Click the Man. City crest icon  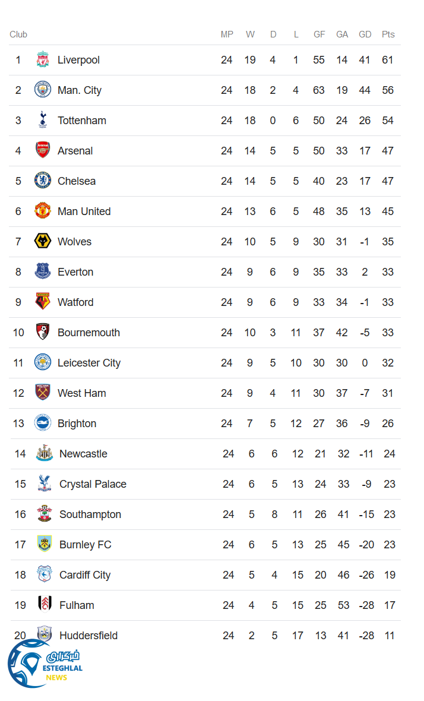[43, 90]
